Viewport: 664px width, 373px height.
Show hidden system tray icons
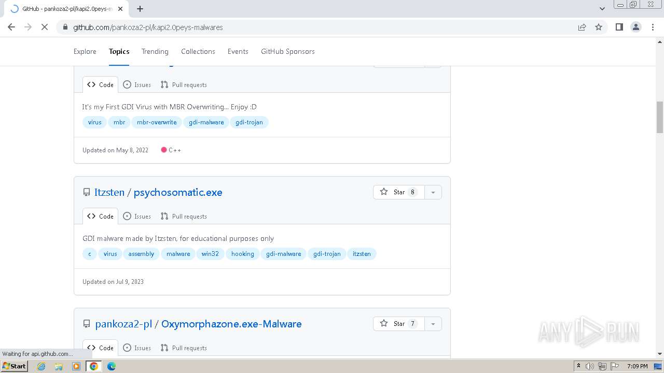578,366
